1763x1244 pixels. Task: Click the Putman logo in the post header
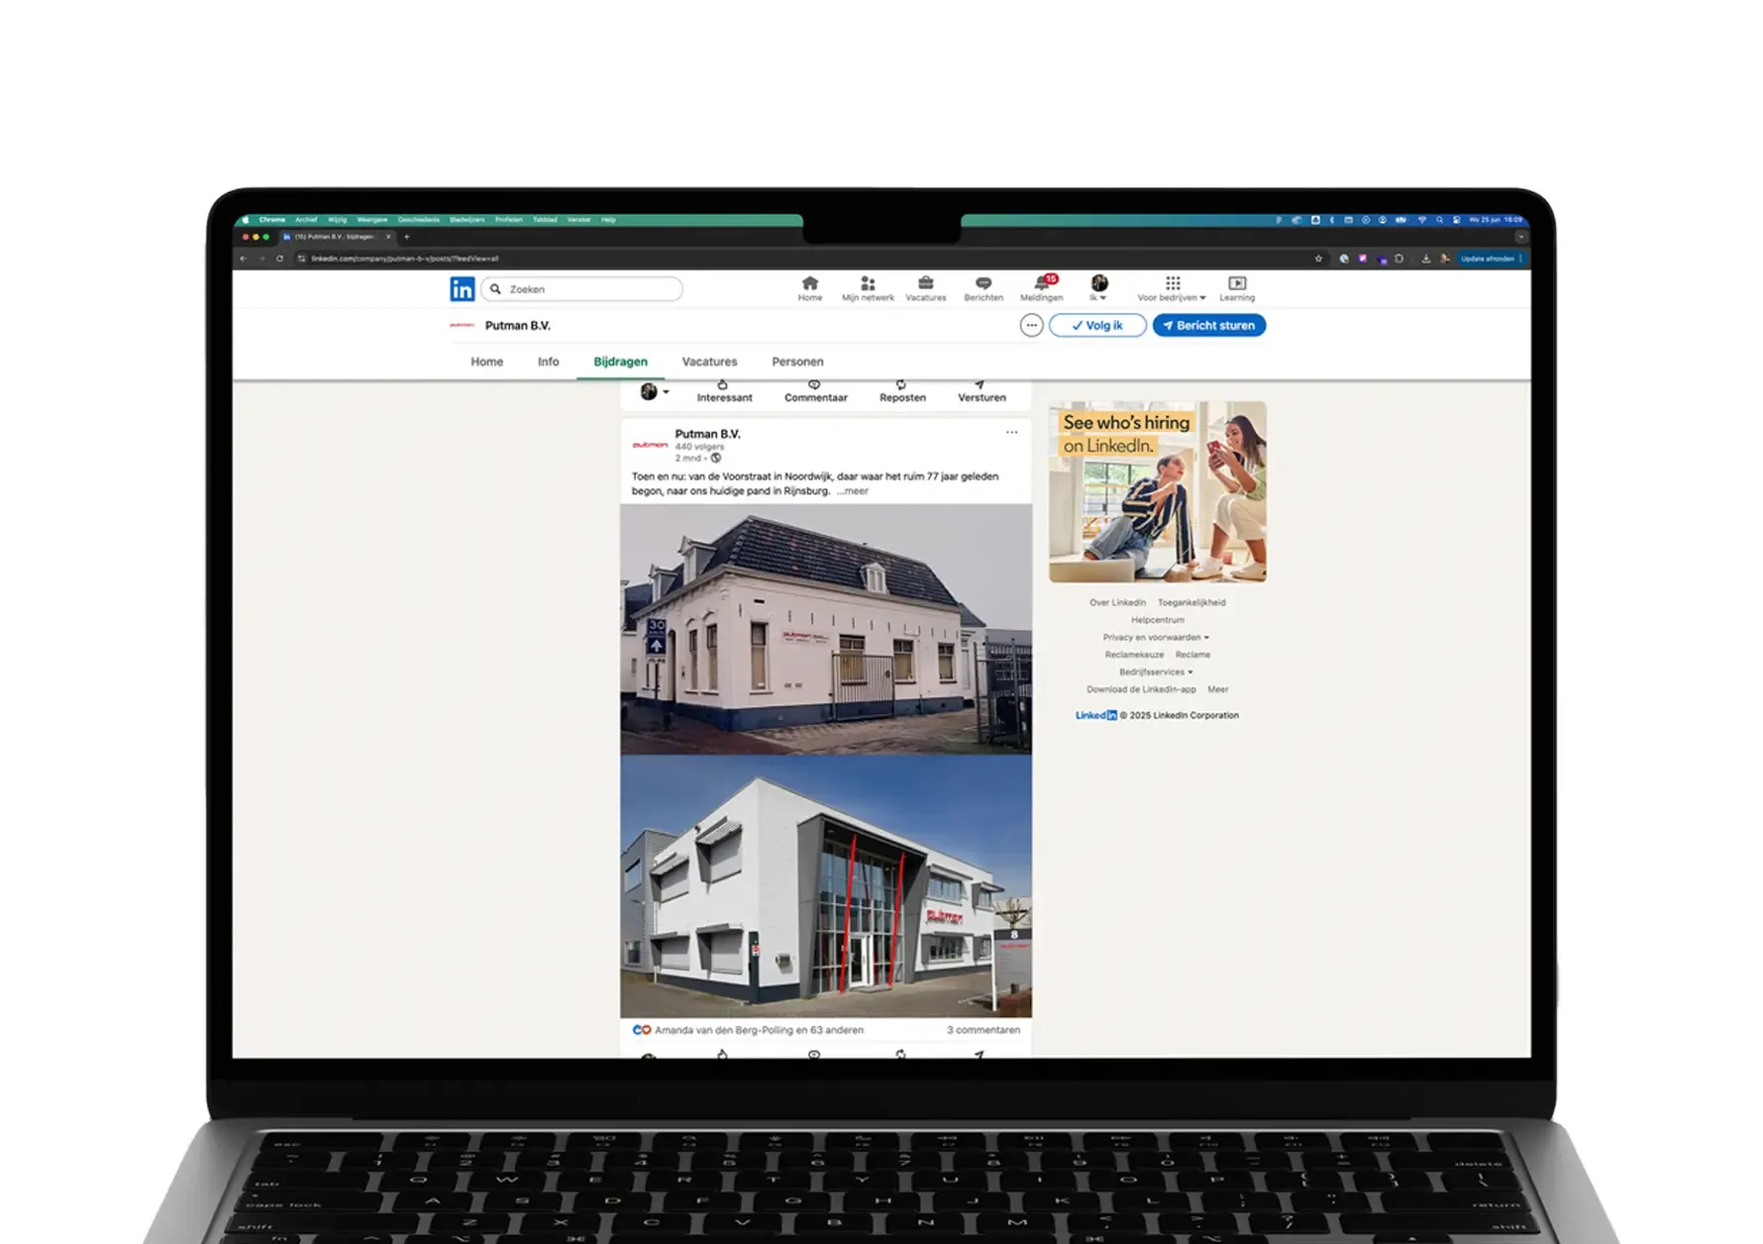(x=650, y=445)
